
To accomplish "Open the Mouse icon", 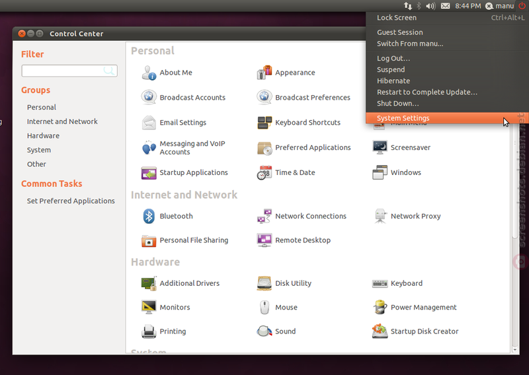I will tap(264, 307).
